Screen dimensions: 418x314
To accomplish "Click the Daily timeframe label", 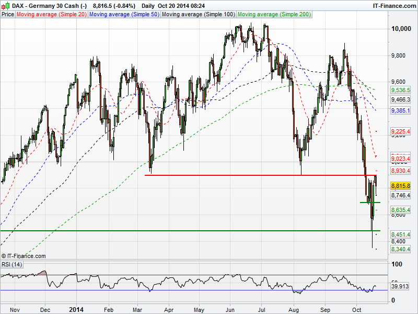I will tap(148, 6).
